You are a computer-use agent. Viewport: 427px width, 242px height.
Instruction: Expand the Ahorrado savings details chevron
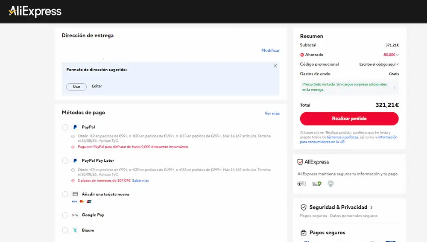(x=397, y=55)
